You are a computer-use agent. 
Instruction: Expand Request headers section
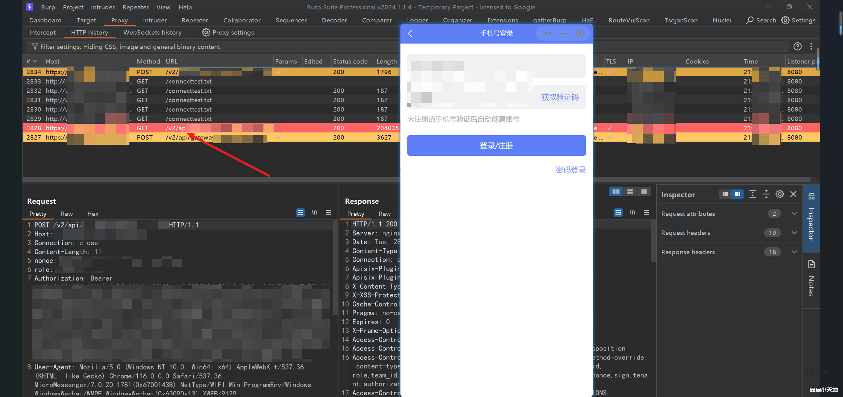794,233
